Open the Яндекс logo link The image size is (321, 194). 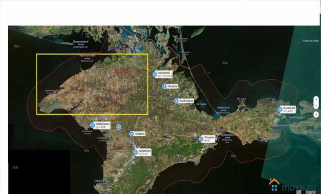tap(310, 192)
